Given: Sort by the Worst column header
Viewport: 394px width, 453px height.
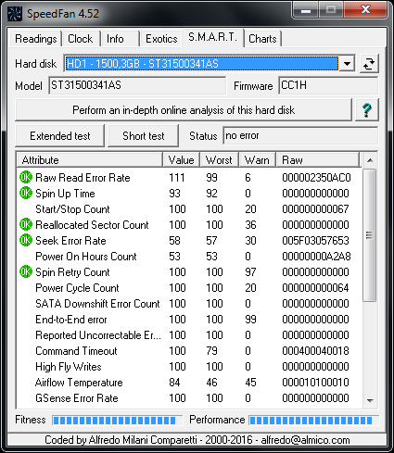Looking at the screenshot, I should 219,160.
